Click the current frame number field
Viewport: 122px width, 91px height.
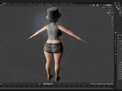(x=93, y=84)
